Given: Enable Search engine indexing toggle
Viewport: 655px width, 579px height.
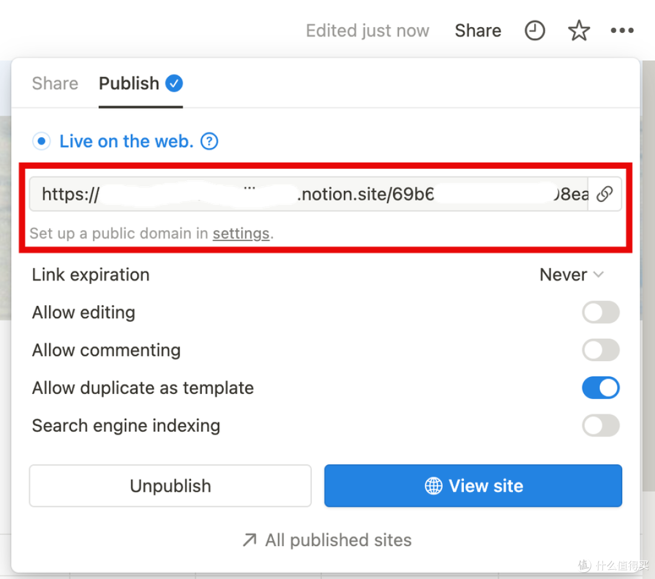Looking at the screenshot, I should pos(600,425).
